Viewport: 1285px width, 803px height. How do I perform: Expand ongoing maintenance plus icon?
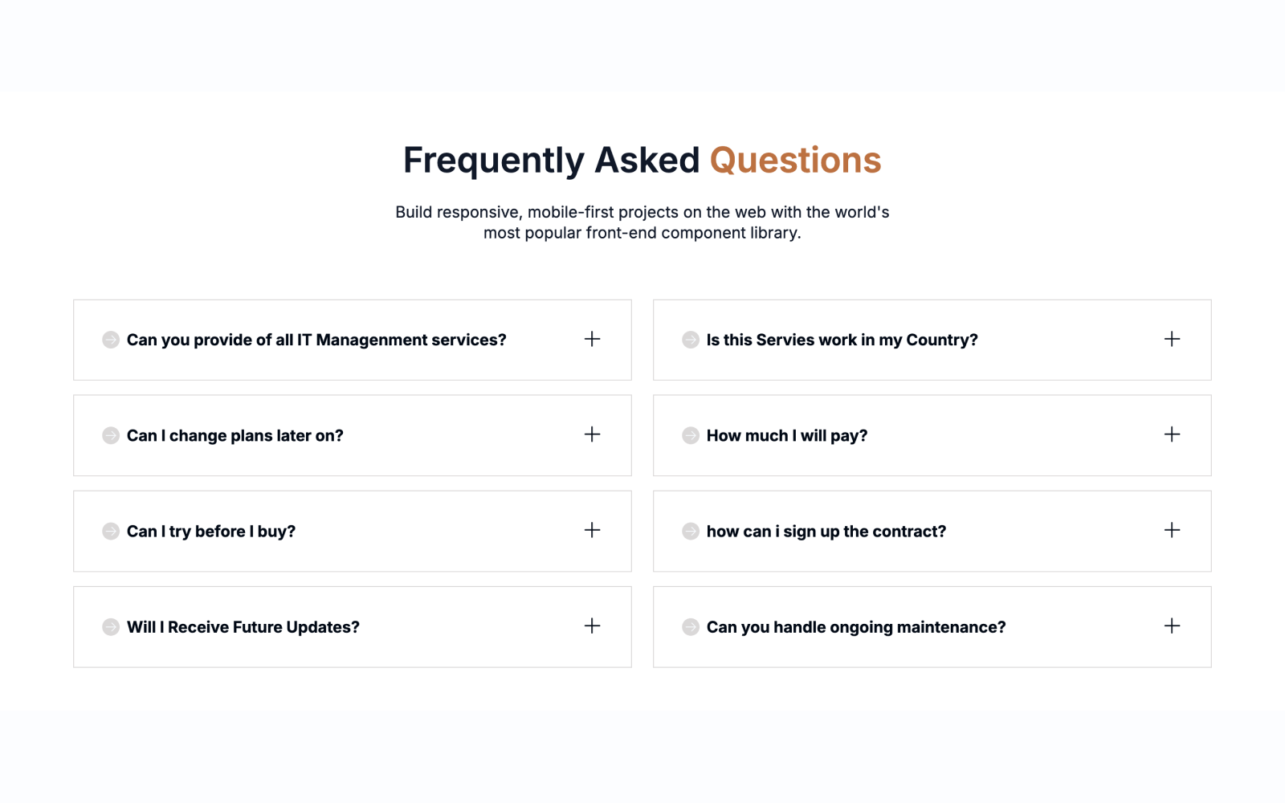[1172, 626]
